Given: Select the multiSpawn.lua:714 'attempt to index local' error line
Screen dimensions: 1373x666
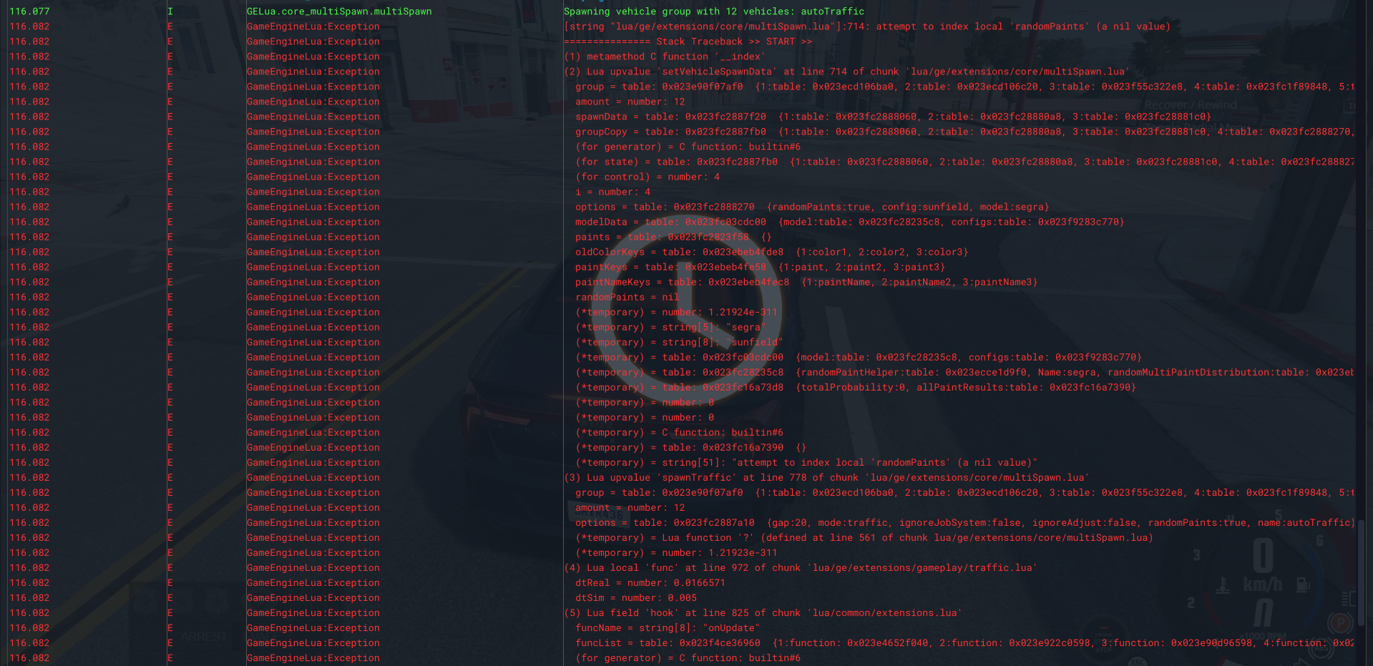Looking at the screenshot, I should coord(867,26).
